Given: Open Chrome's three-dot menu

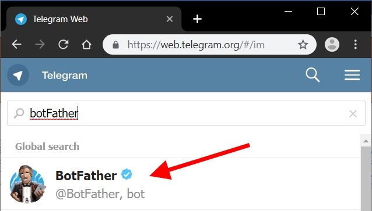Looking at the screenshot, I should point(355,44).
